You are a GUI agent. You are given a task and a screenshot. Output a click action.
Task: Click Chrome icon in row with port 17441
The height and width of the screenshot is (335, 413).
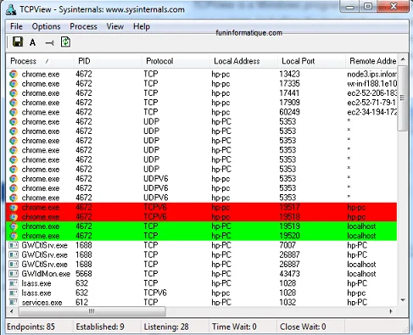click(x=14, y=93)
